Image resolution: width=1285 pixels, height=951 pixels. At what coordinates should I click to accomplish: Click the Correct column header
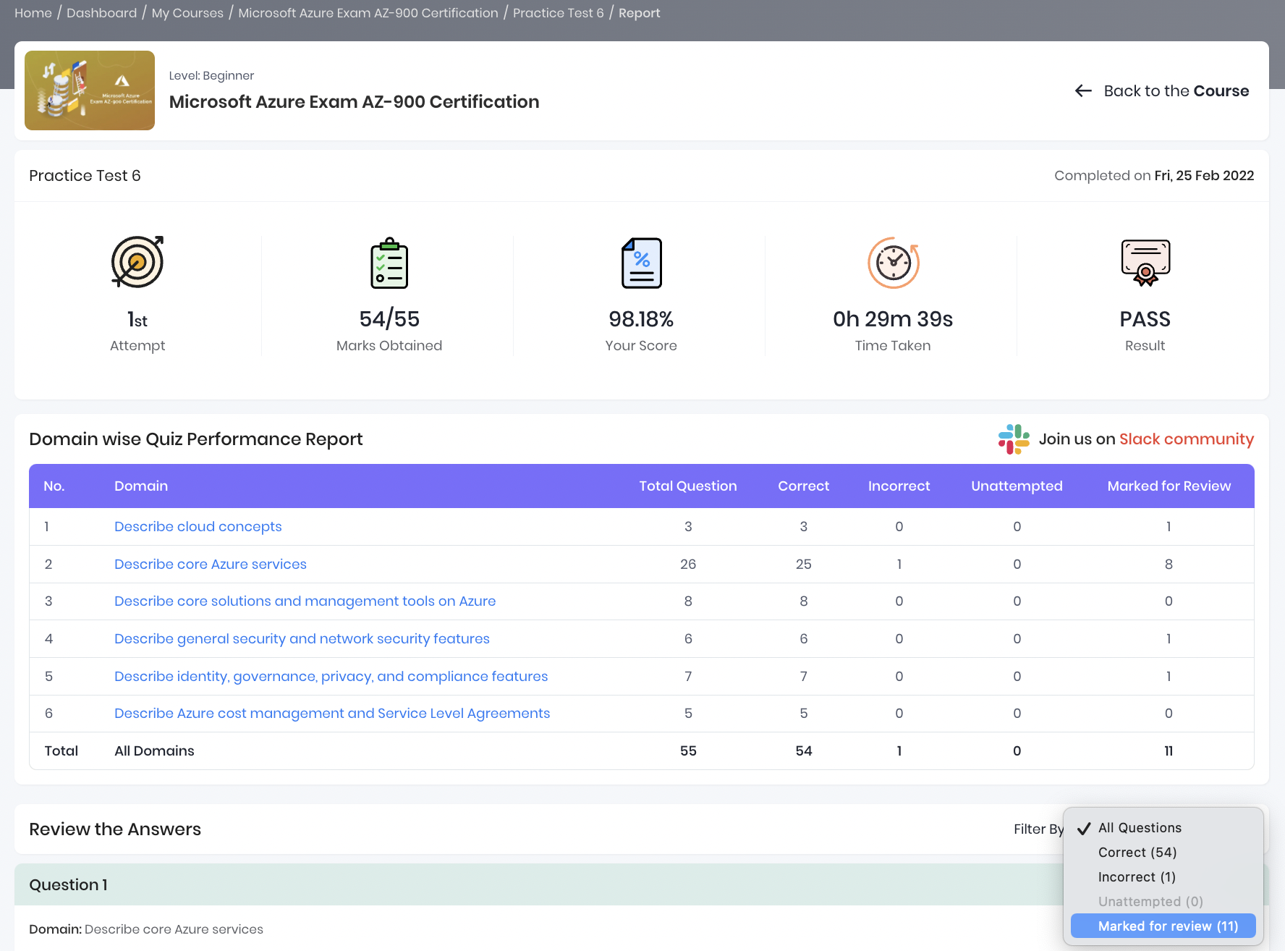(804, 486)
